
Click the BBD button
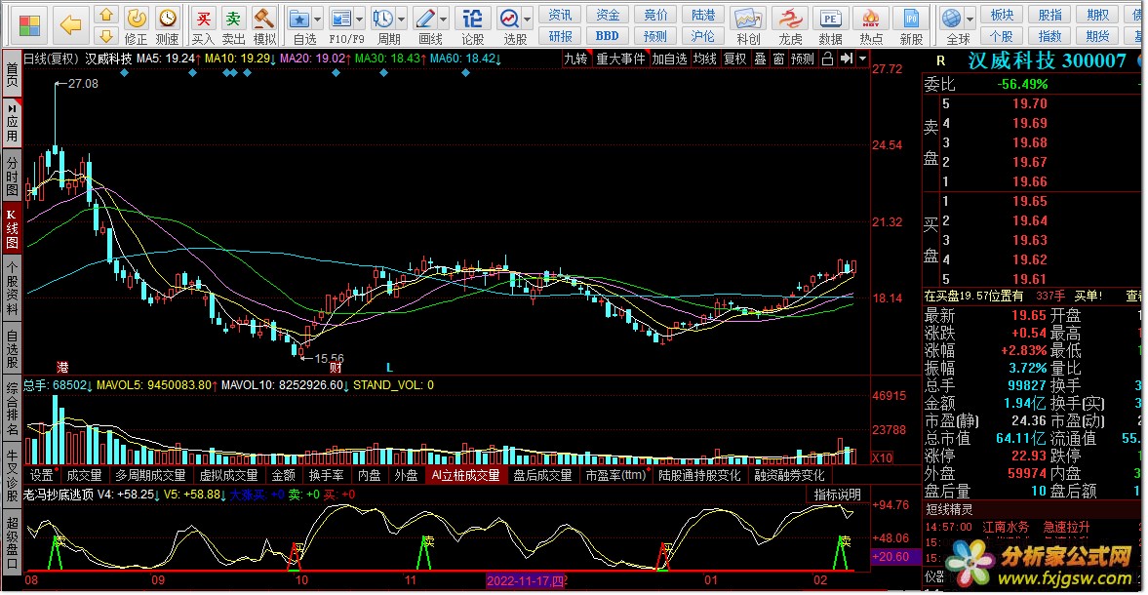[x=608, y=36]
